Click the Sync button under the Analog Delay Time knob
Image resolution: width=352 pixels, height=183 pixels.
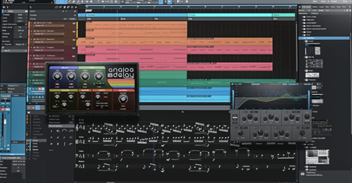[x=57, y=84]
